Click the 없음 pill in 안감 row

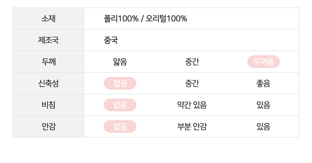(x=120, y=127)
